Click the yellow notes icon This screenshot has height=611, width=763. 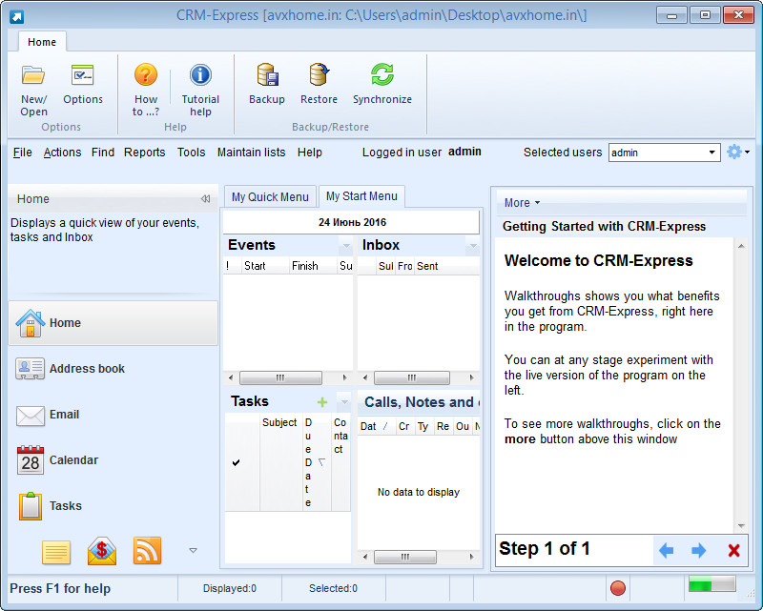tap(56, 552)
